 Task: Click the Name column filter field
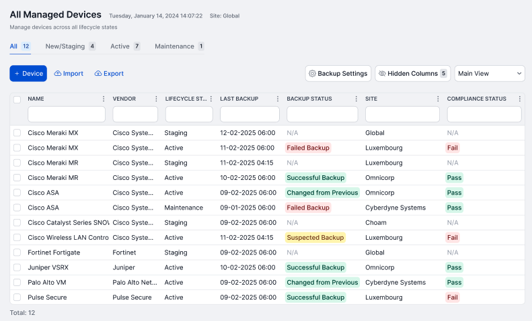67,114
